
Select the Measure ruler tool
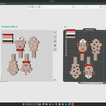pos(96,7)
